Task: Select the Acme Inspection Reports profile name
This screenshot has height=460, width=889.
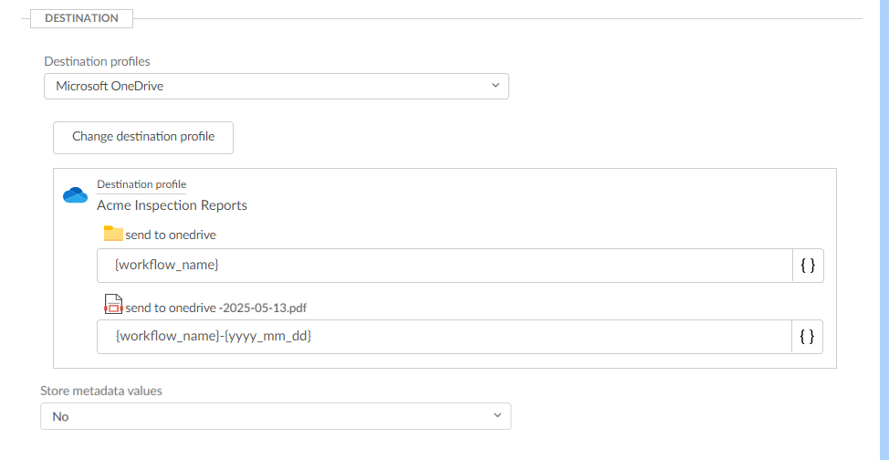Action: 172,205
